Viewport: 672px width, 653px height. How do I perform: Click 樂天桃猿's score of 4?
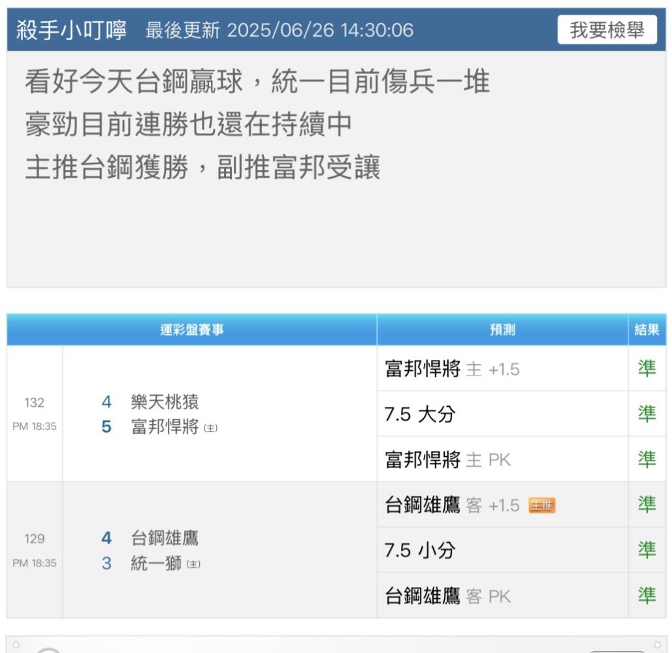106,402
